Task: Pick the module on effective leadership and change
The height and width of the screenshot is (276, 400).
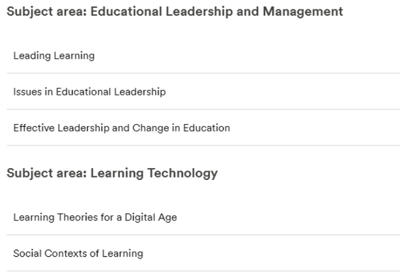Action: click(x=121, y=128)
